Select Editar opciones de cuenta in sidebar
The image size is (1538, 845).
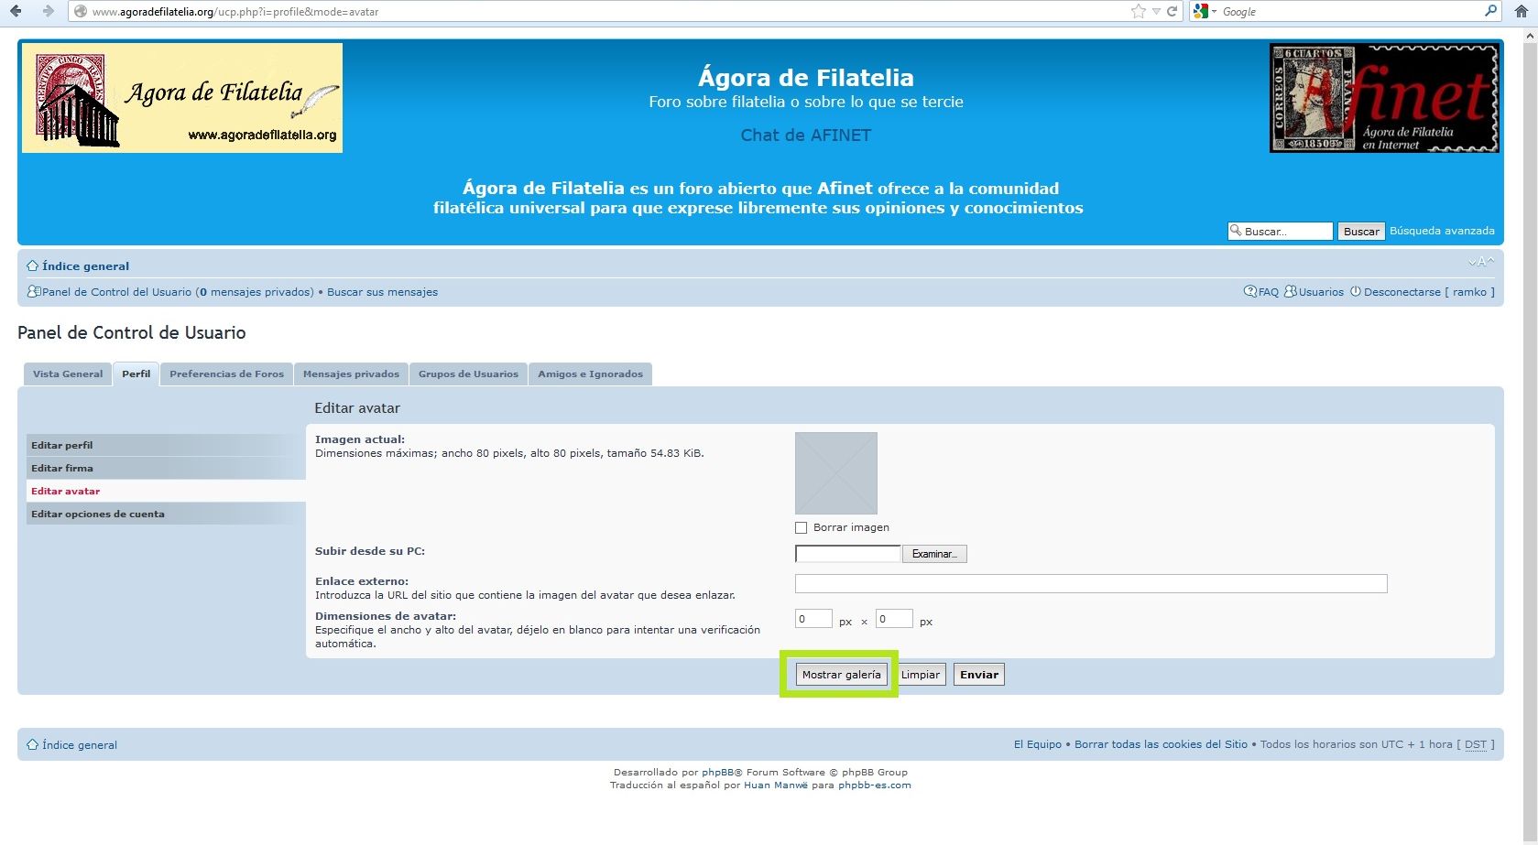point(166,514)
